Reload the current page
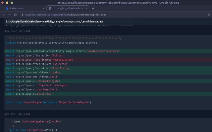The height and width of the screenshot is (132, 212). [x=15, y=15]
